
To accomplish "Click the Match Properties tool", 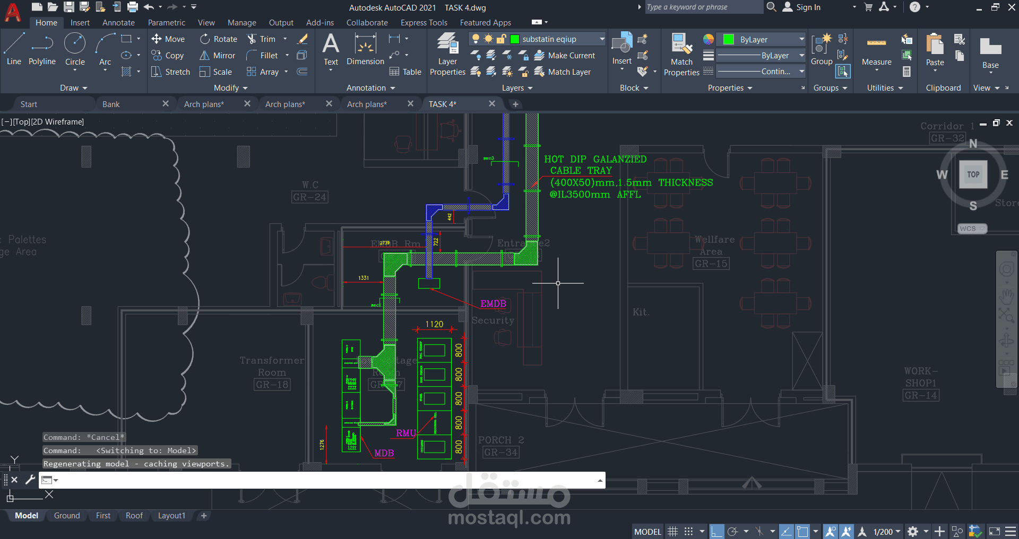I will [681, 54].
